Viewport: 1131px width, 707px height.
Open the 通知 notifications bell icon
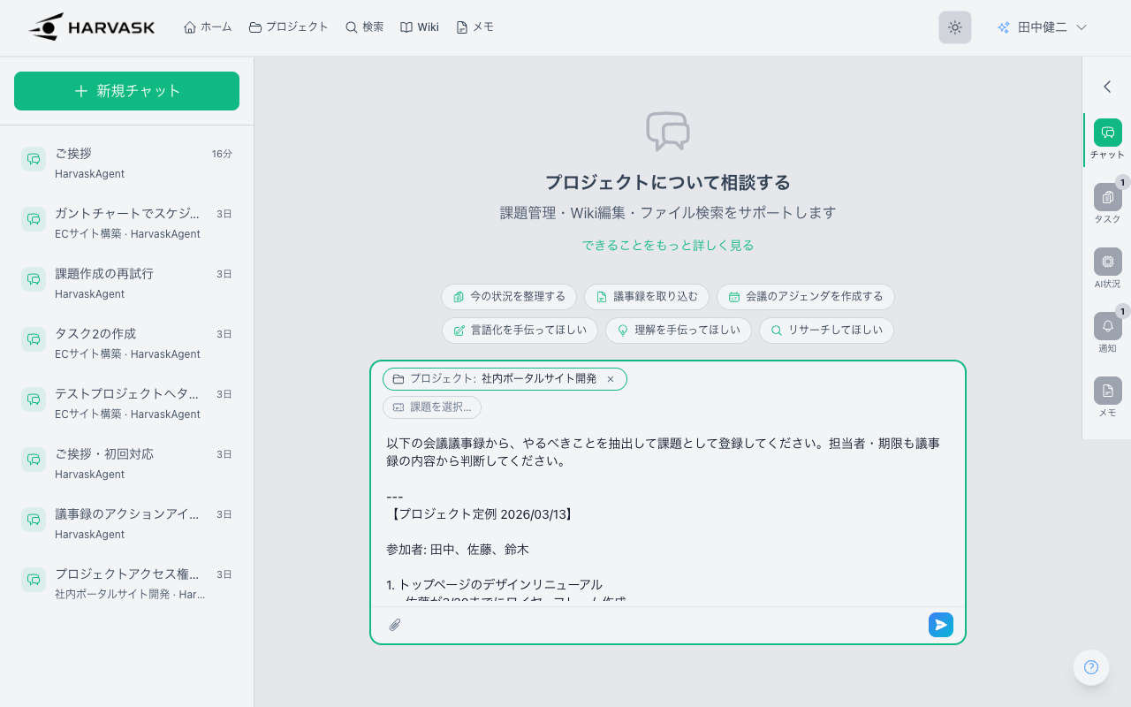(x=1107, y=326)
